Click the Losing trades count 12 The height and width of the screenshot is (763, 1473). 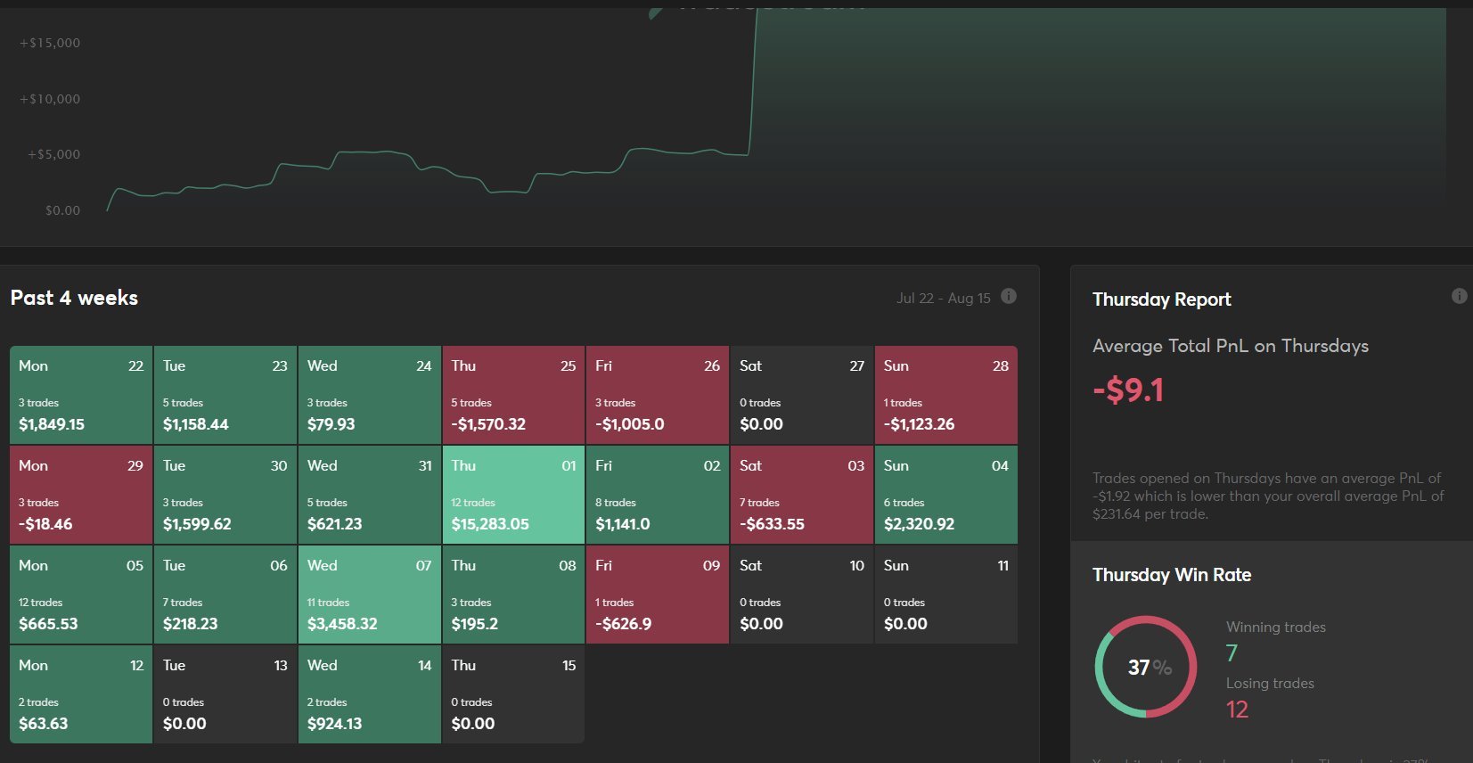click(1237, 710)
